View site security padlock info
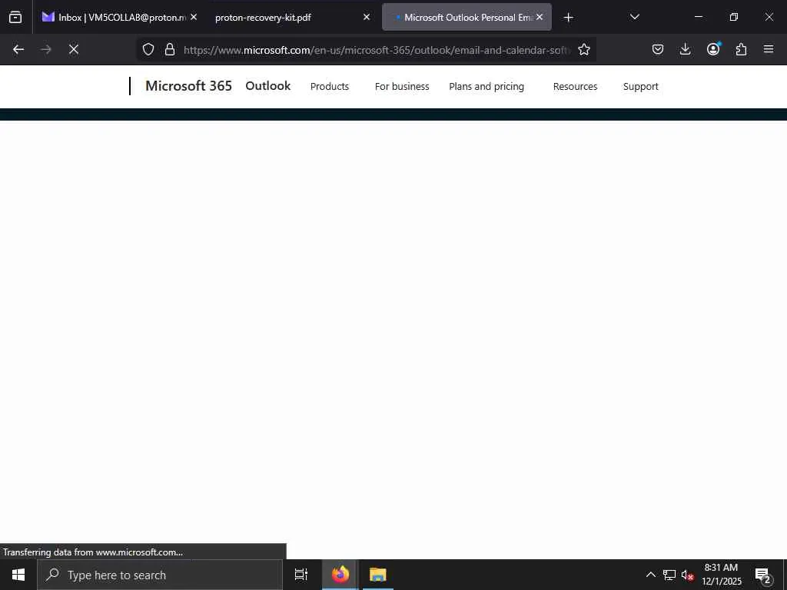The height and width of the screenshot is (590, 787). [170, 49]
